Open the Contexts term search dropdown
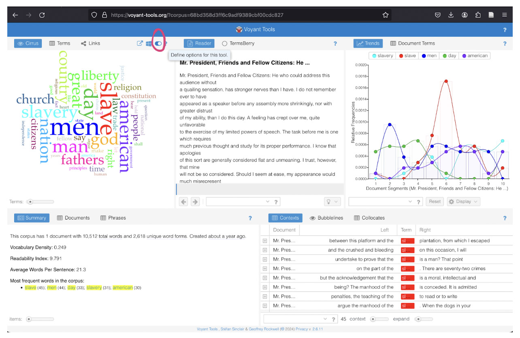Screen dimensions: 520x338 (325, 319)
